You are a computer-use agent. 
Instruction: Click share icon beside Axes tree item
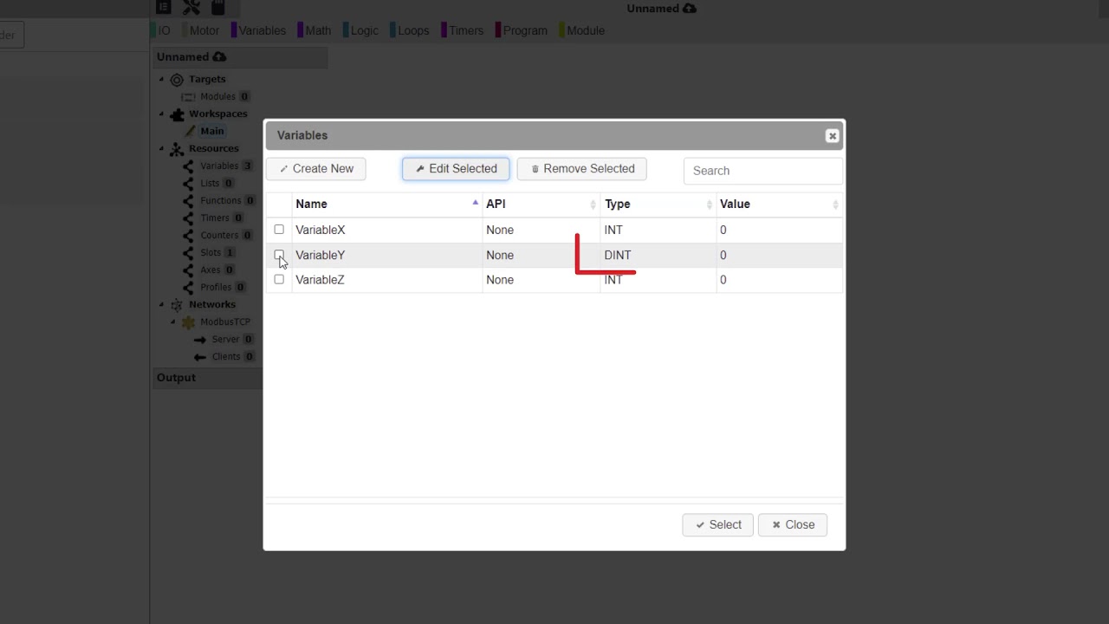tap(188, 270)
